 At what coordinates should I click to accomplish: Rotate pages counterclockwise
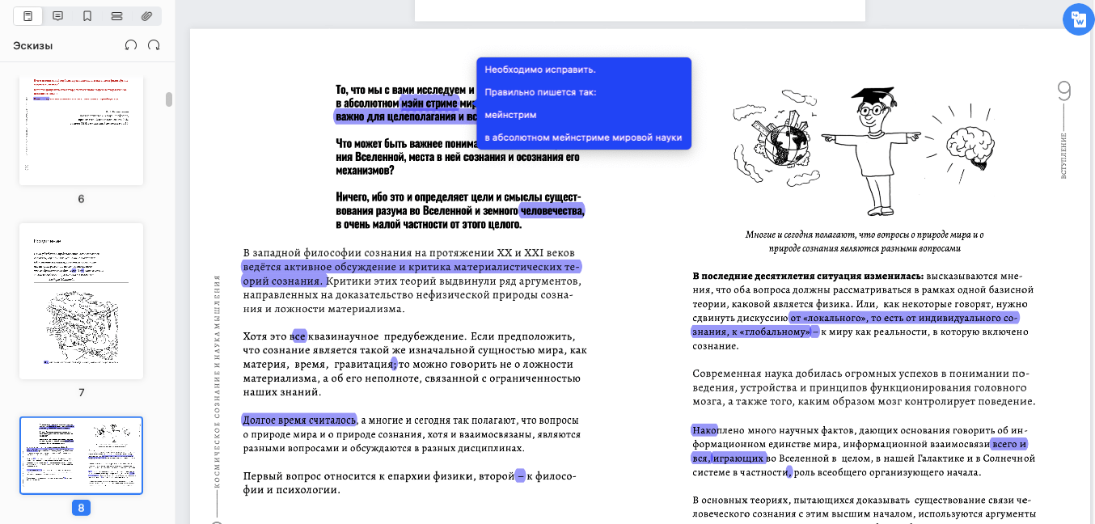click(x=131, y=45)
